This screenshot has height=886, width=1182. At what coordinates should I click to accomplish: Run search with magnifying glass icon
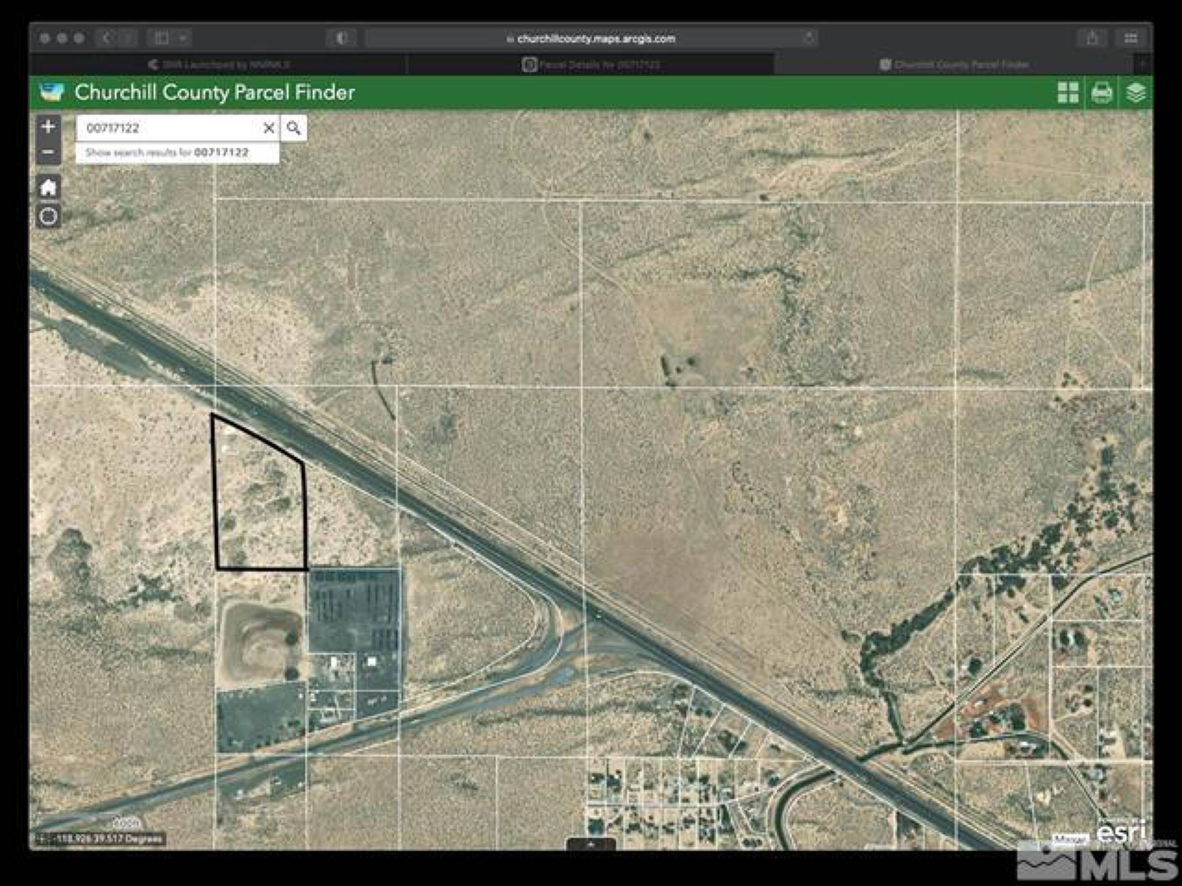click(x=293, y=128)
